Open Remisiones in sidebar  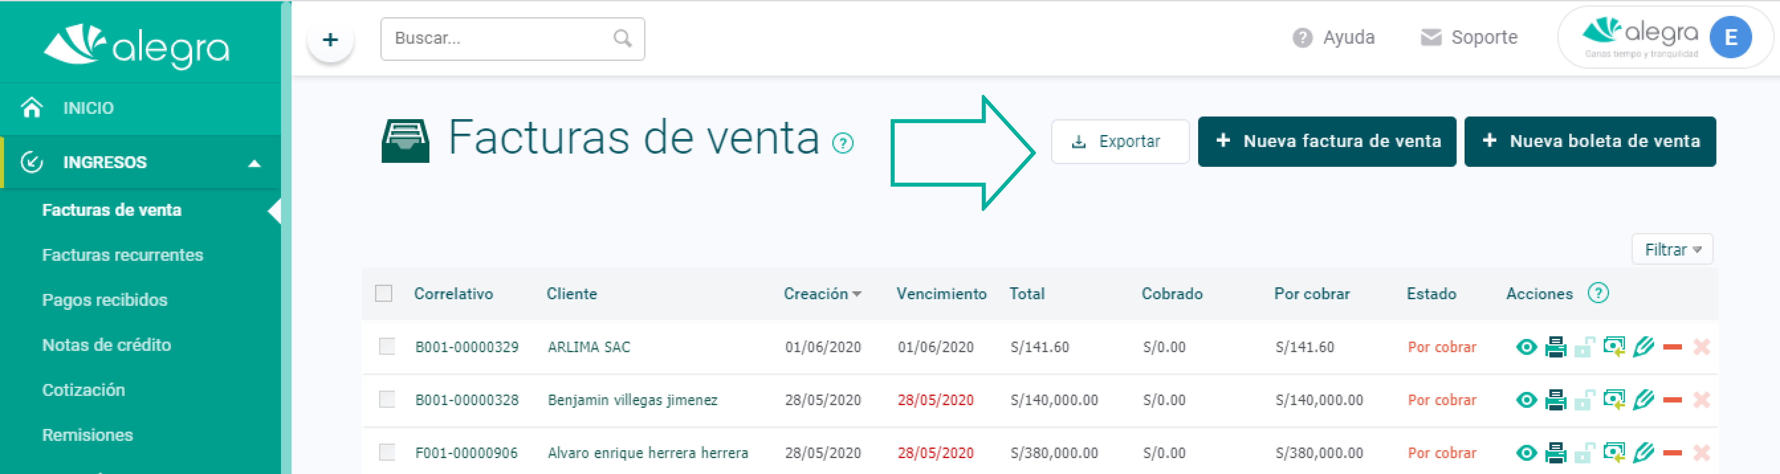coord(87,435)
